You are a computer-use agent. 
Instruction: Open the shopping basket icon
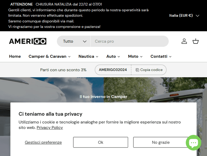(196, 41)
